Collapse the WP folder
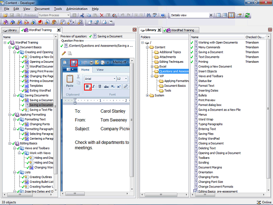Screen dimensions: 273x205 point(152,76)
